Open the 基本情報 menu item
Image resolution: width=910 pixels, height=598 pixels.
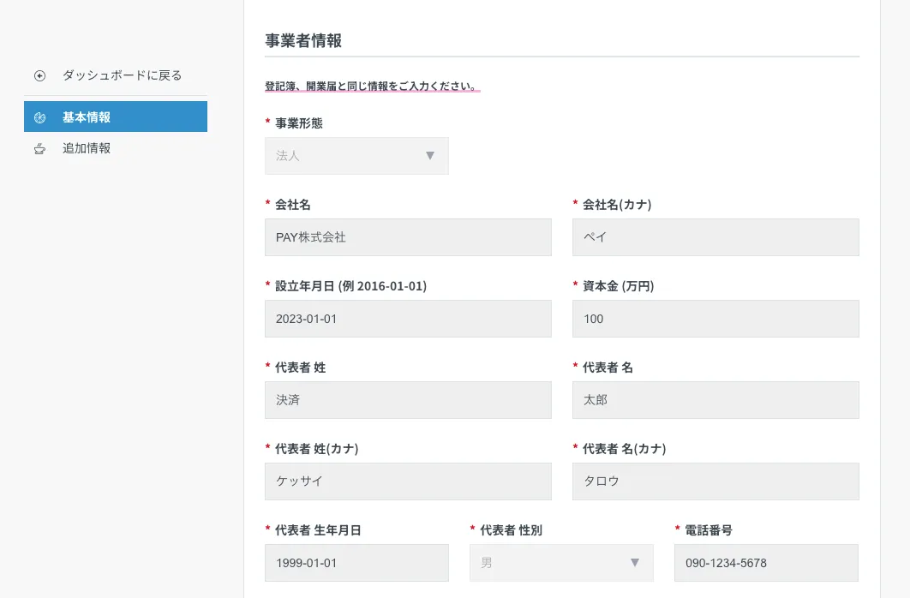(116, 117)
